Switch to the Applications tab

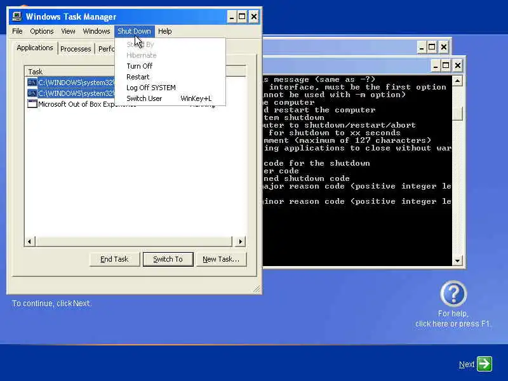[35, 48]
